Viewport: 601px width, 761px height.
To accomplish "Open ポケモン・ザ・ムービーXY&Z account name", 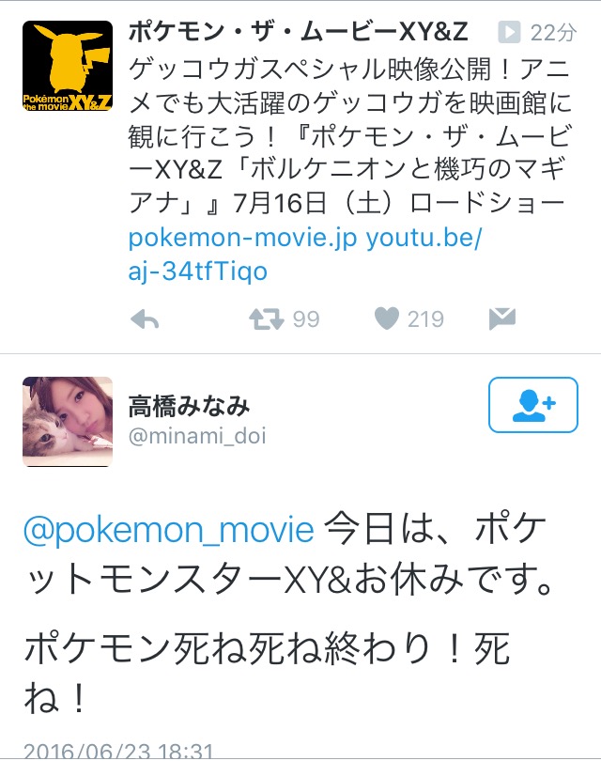I will [x=299, y=32].
